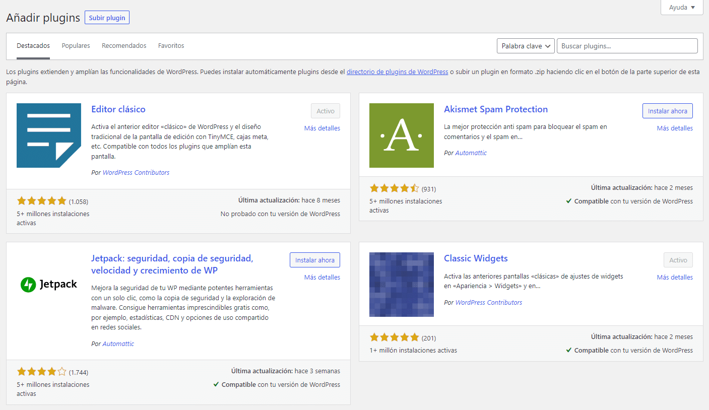
Task: Click the (1.058) rating count
Action: coord(79,201)
